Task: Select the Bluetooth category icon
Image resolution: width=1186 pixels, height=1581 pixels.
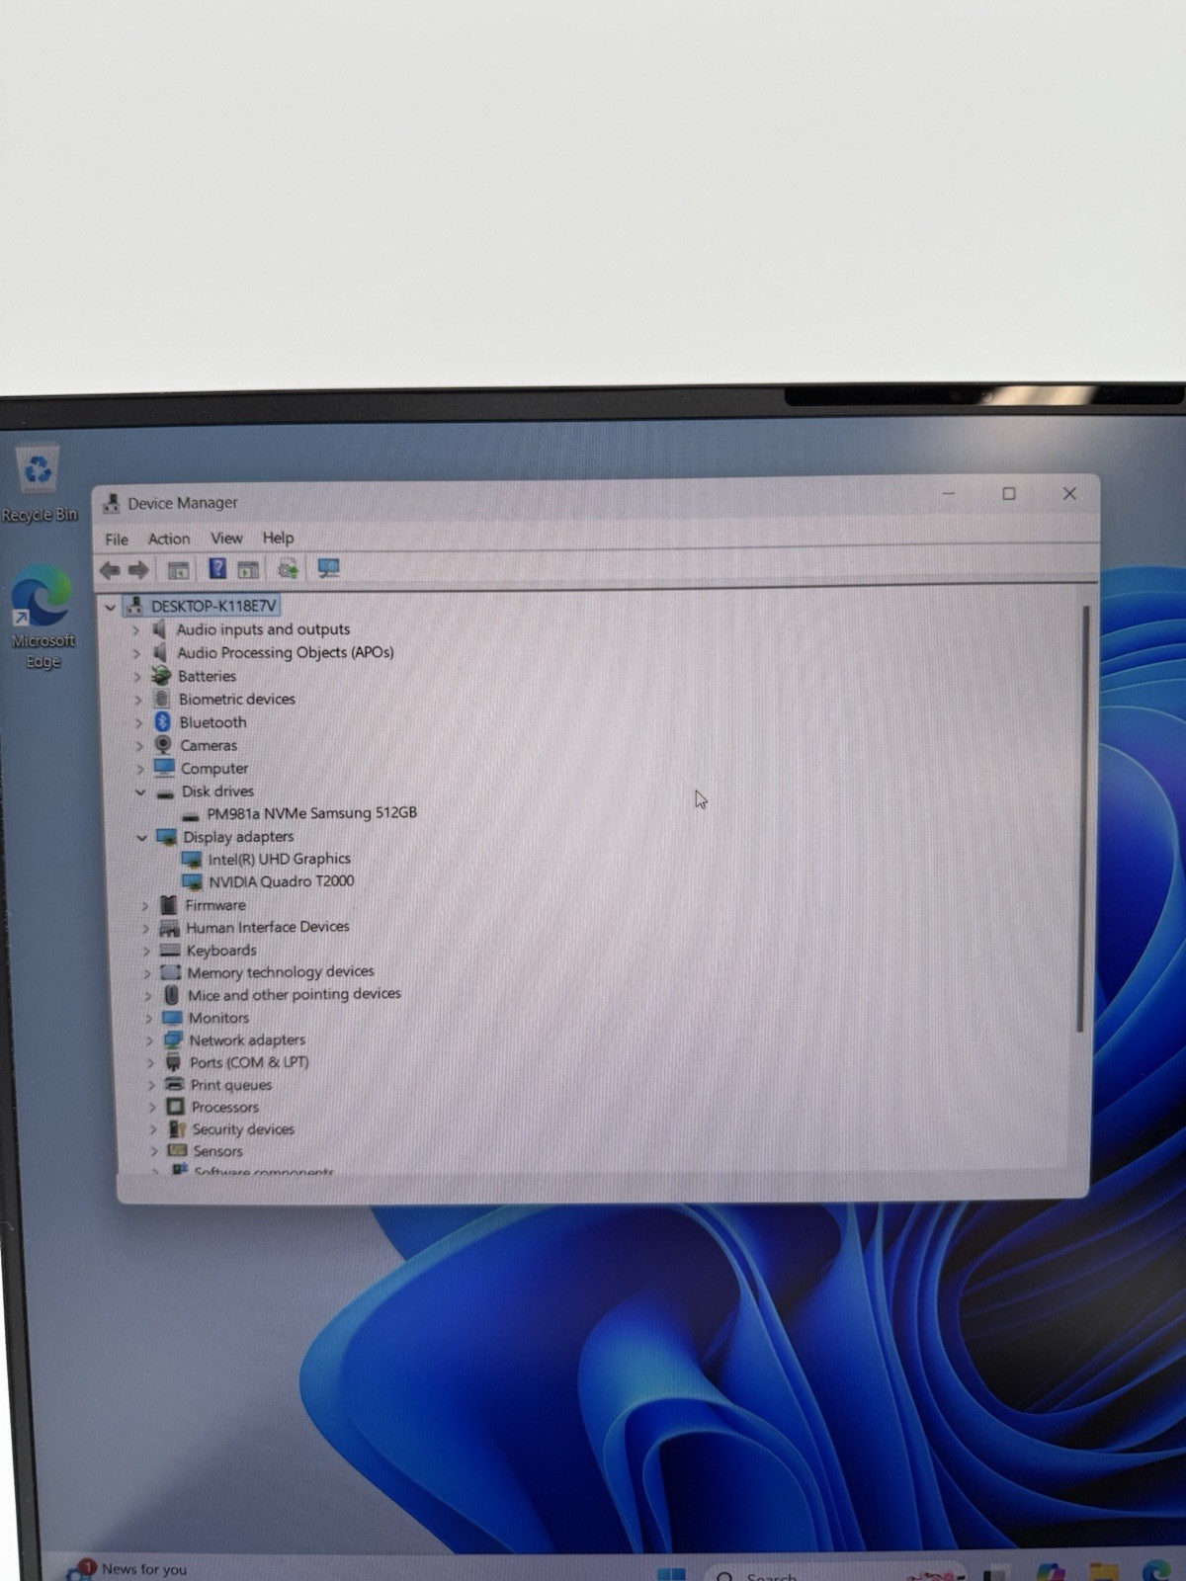Action: tap(163, 722)
